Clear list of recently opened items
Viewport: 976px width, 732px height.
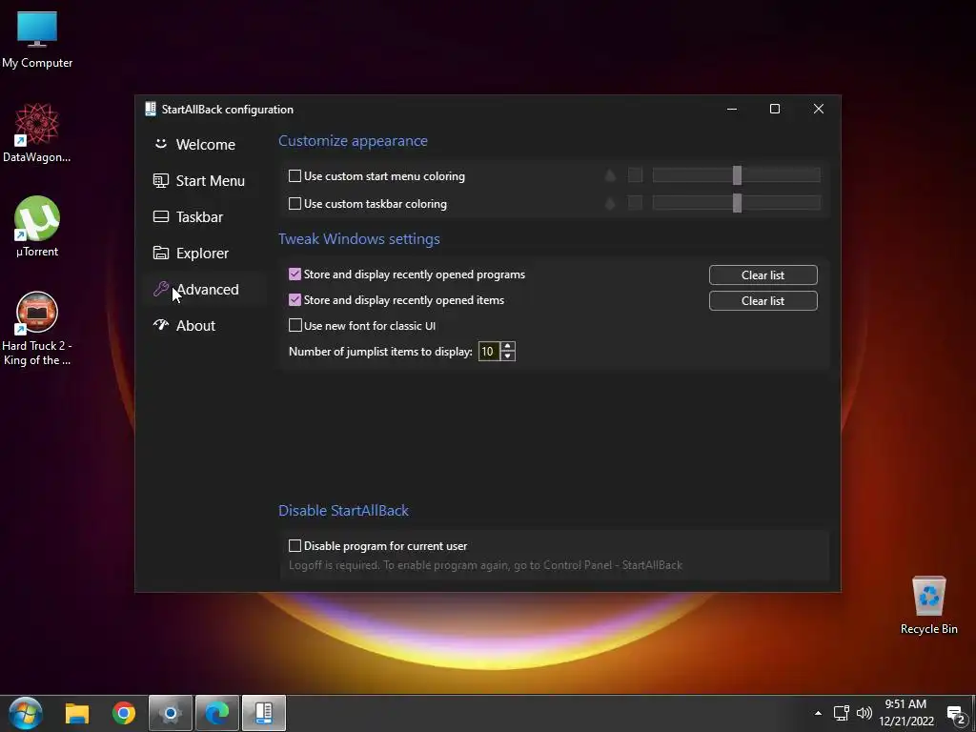point(763,300)
